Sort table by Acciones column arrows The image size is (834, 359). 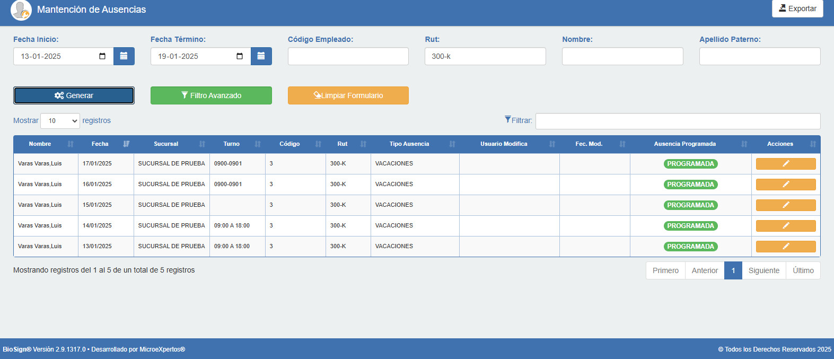[813, 144]
